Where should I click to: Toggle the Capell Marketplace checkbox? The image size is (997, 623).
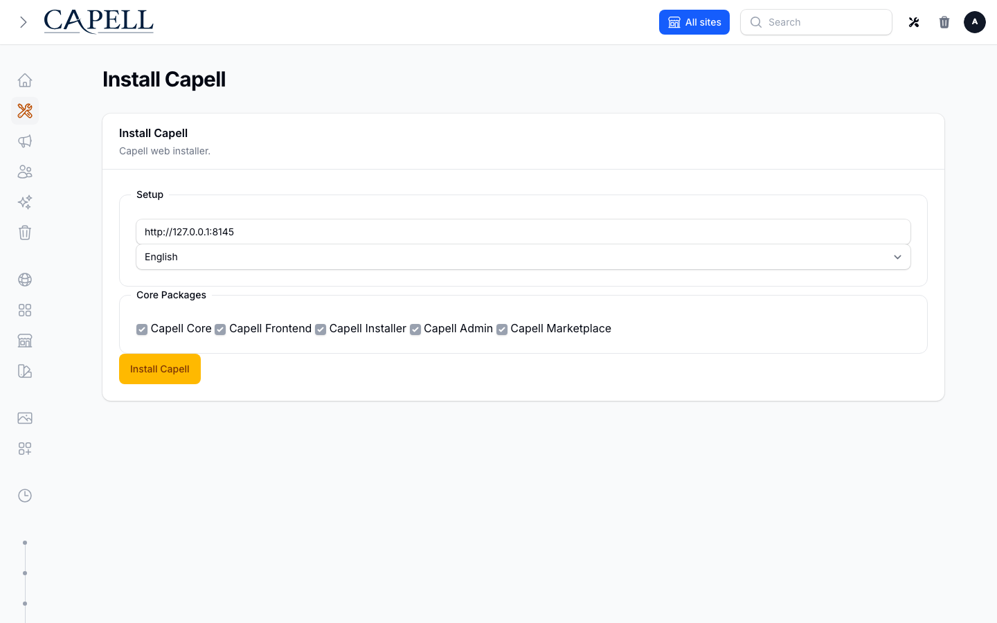tap(502, 329)
